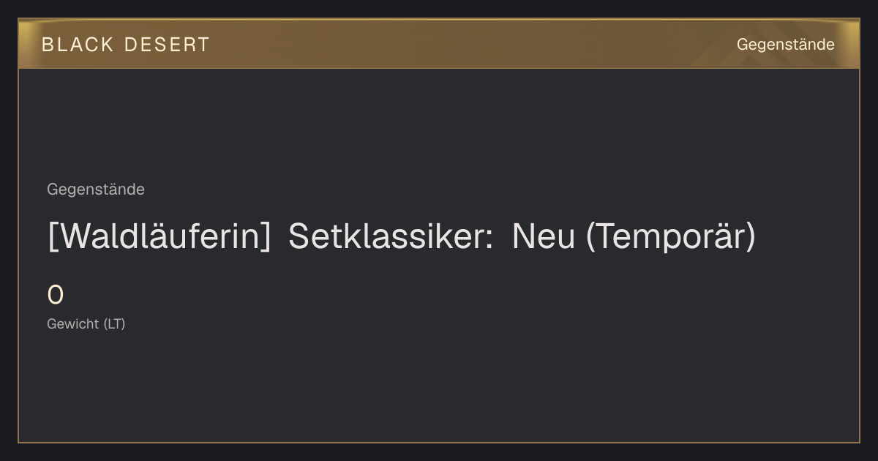This screenshot has width=878, height=461.
Task: Select the weight value 0
Action: (56, 296)
